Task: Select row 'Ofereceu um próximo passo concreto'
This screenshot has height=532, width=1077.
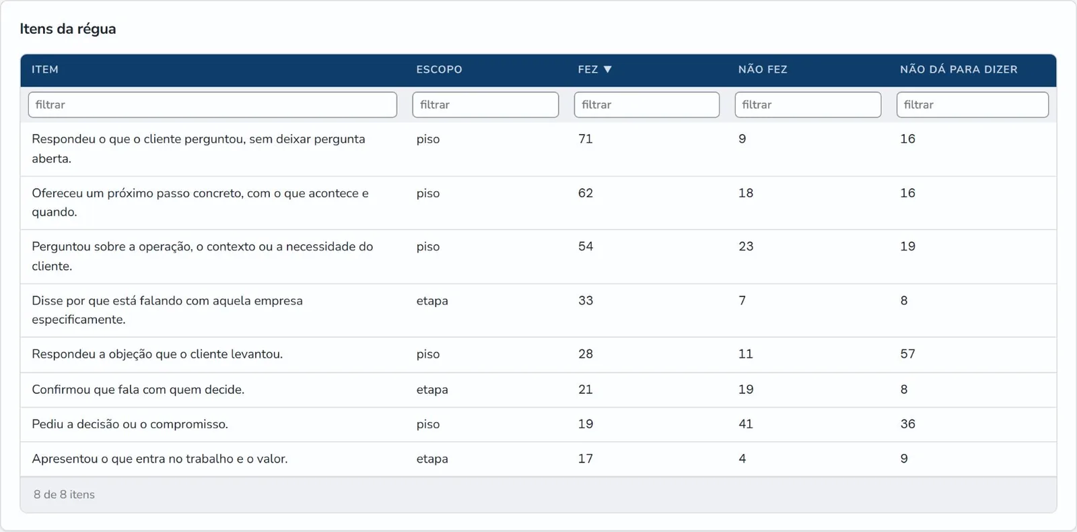Action: point(538,203)
